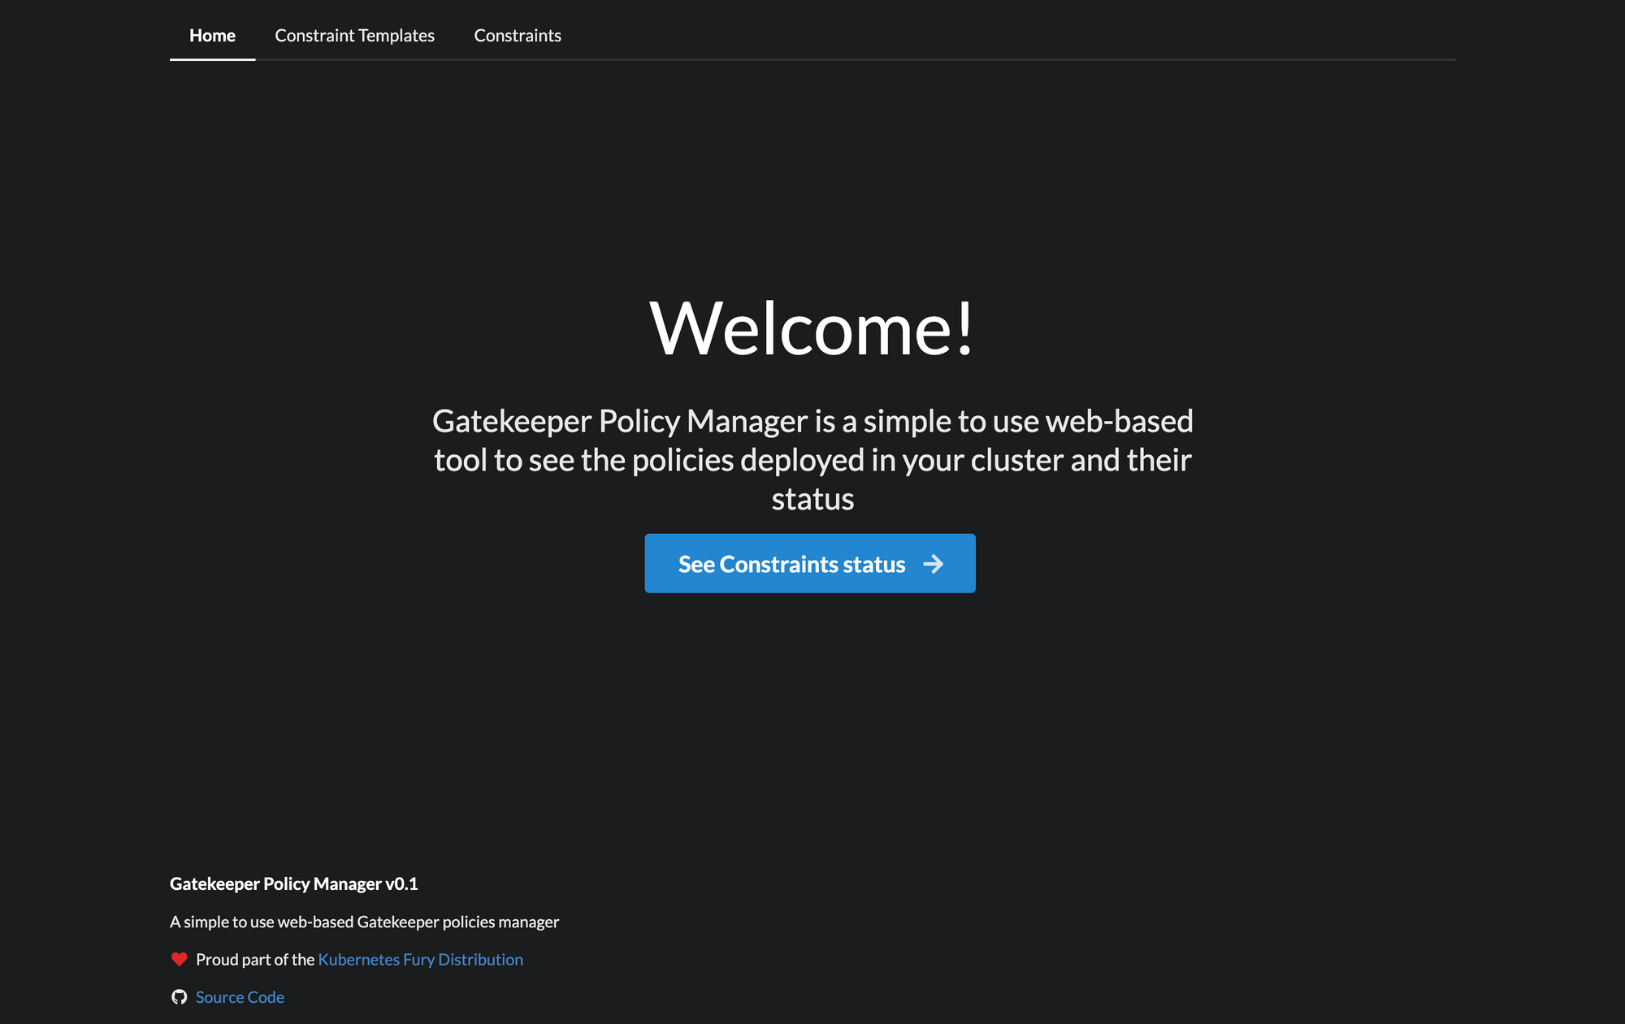Image resolution: width=1625 pixels, height=1024 pixels.
Task: Click the lone word 'status' under description
Action: 812,499
